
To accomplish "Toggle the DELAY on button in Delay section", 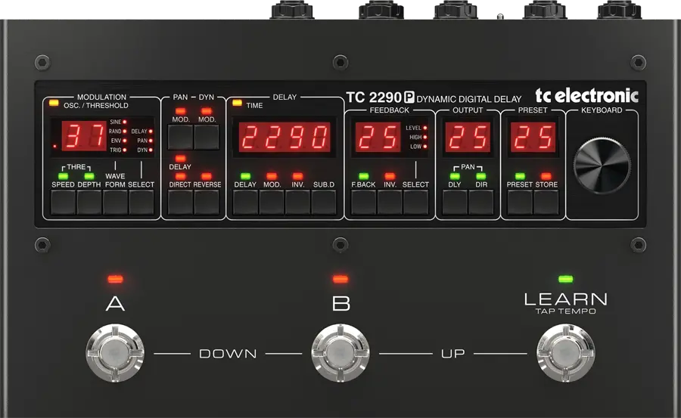I will click(245, 203).
